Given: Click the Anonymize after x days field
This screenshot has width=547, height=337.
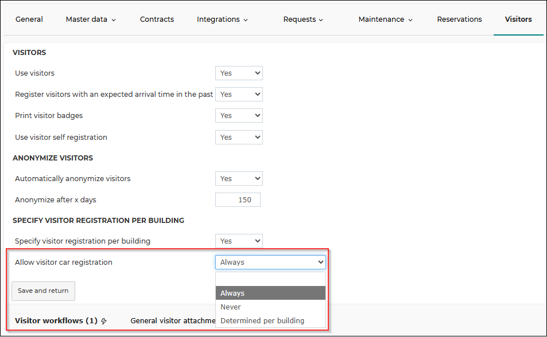Looking at the screenshot, I should coord(238,200).
